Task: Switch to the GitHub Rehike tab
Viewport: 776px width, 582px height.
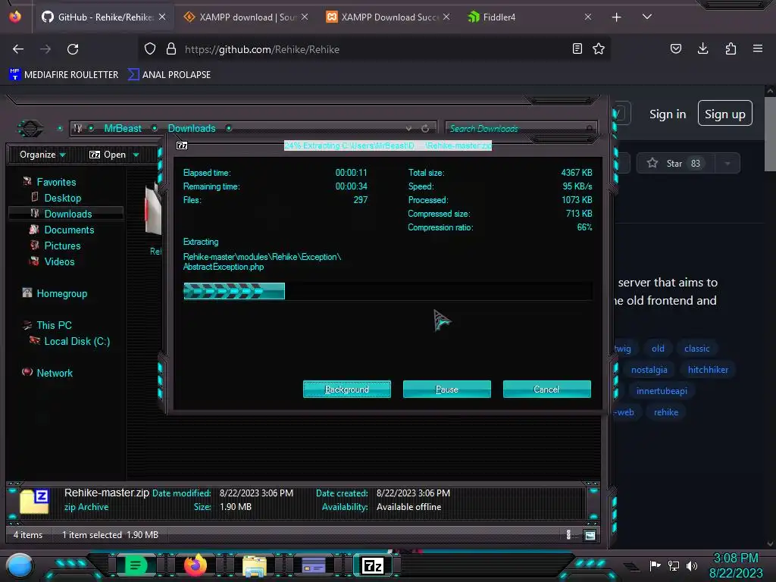Action: [104, 17]
